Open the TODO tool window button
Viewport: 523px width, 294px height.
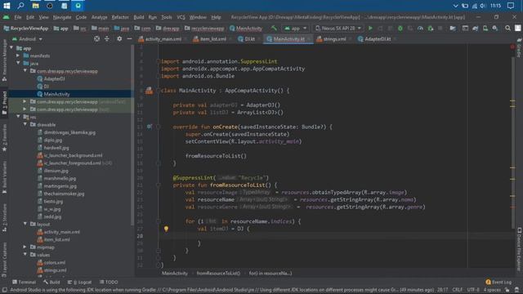(x=109, y=282)
